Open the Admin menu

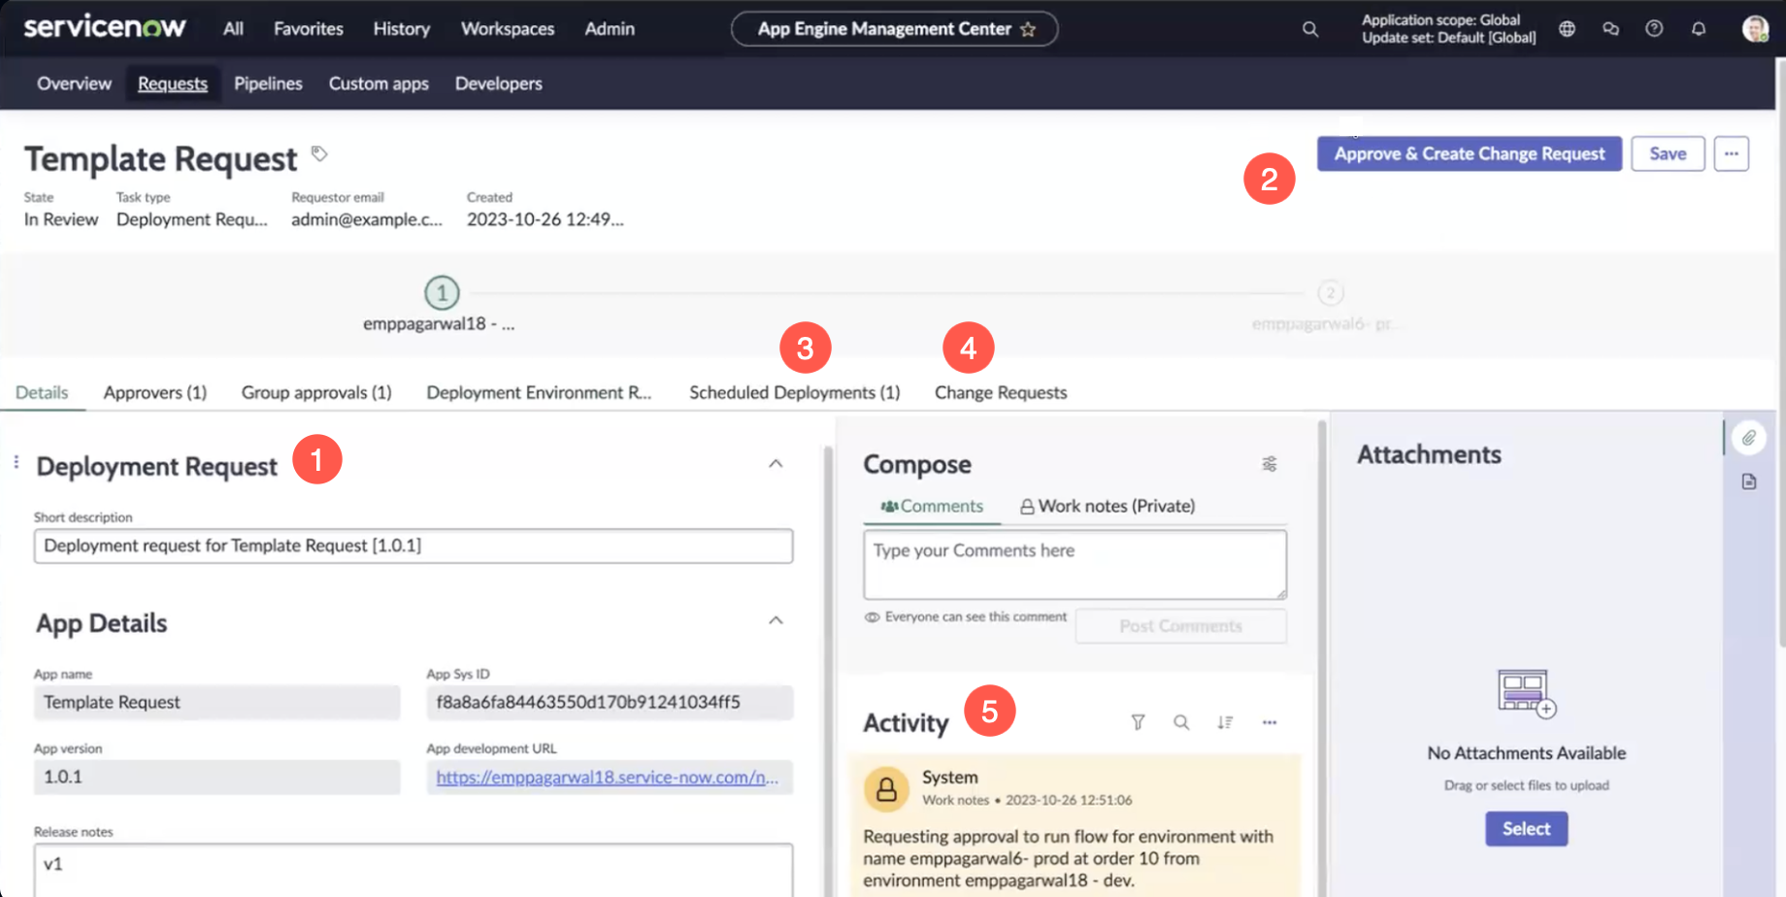coord(610,29)
